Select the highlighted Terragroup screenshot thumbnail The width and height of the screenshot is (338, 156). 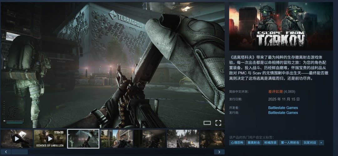coord(83,138)
